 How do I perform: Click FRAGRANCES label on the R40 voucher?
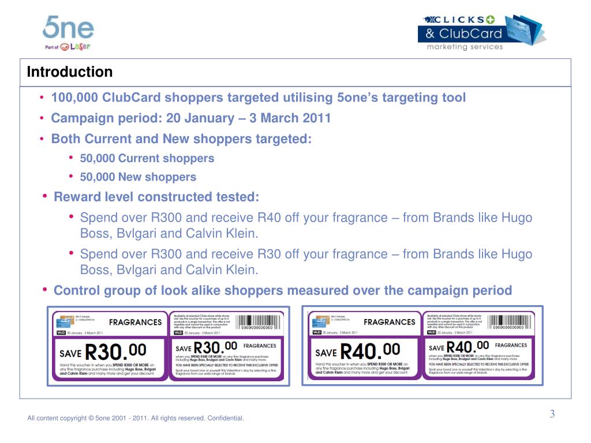tap(390, 322)
